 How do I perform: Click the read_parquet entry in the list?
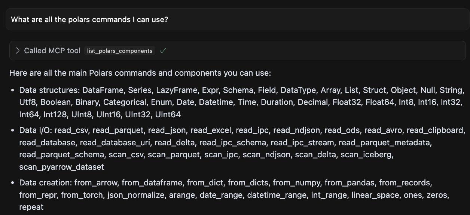pyautogui.click(x=118, y=130)
